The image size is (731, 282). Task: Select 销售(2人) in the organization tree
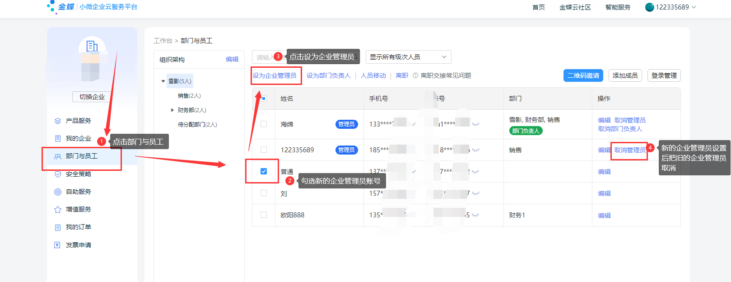(189, 96)
